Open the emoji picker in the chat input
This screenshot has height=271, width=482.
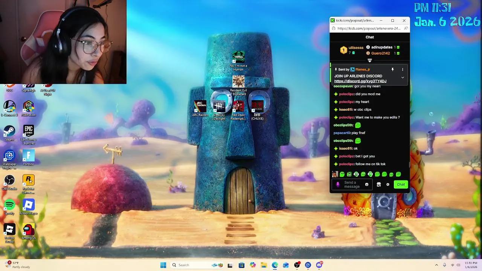366,184
